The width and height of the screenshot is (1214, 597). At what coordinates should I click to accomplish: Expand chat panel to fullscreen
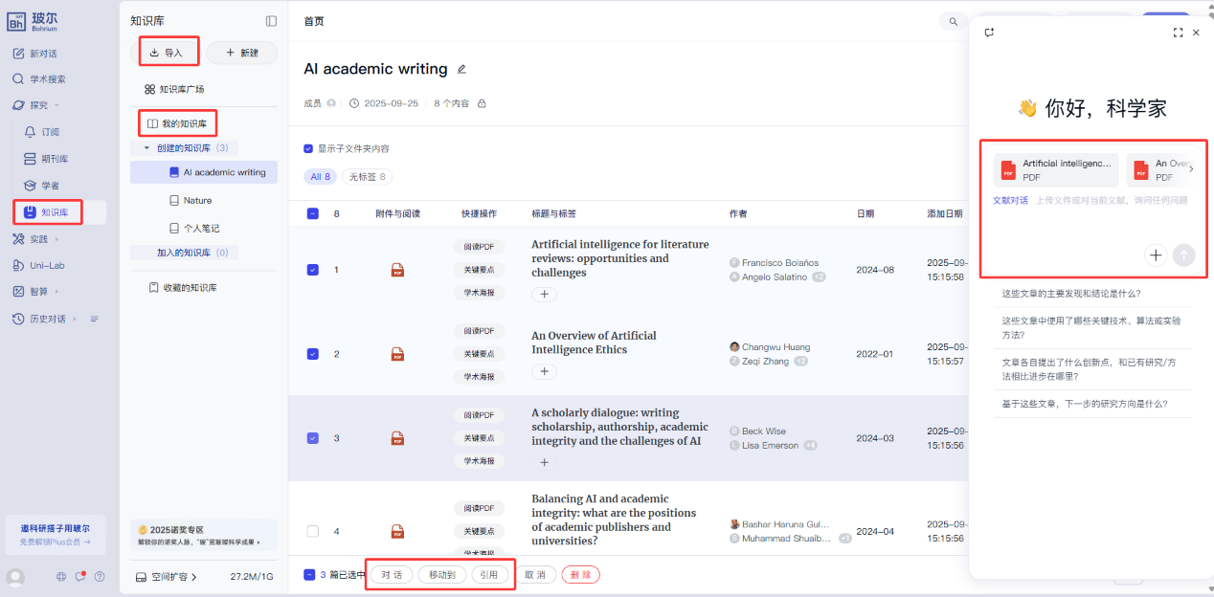coord(1178,33)
